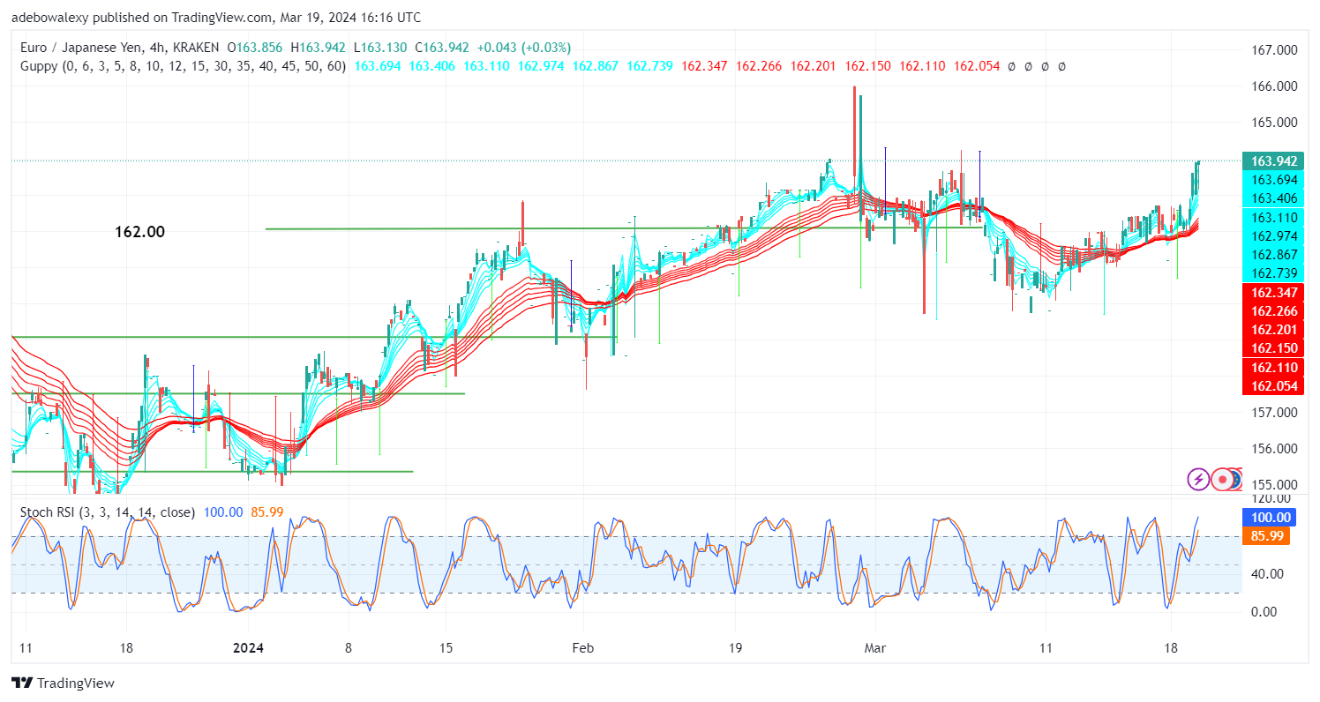The image size is (1320, 702).
Task: Click the 19 date axis label
Action: [736, 646]
